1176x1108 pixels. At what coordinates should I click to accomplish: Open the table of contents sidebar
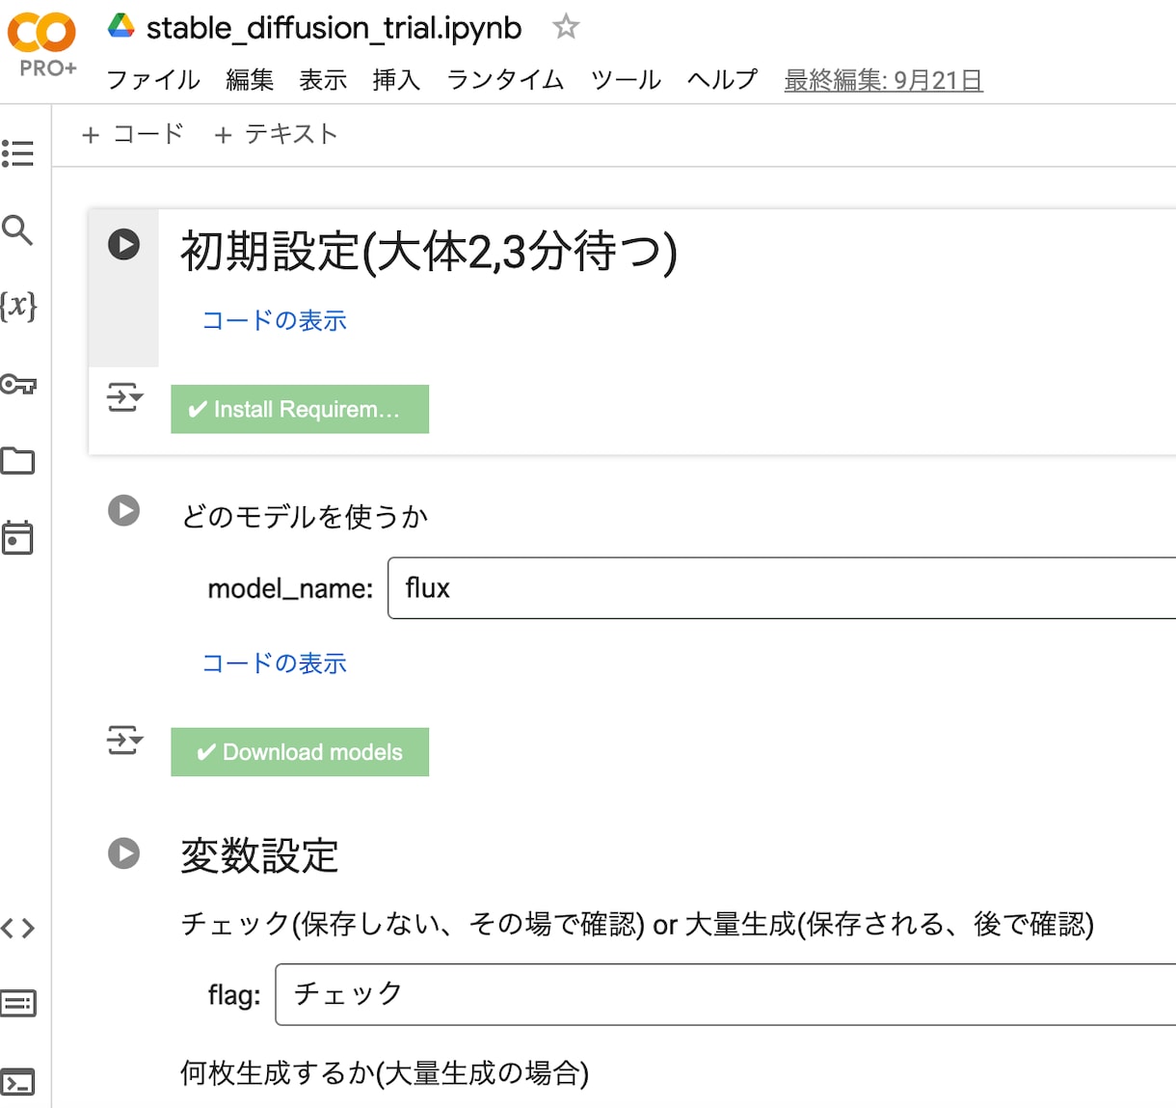pos(18,153)
